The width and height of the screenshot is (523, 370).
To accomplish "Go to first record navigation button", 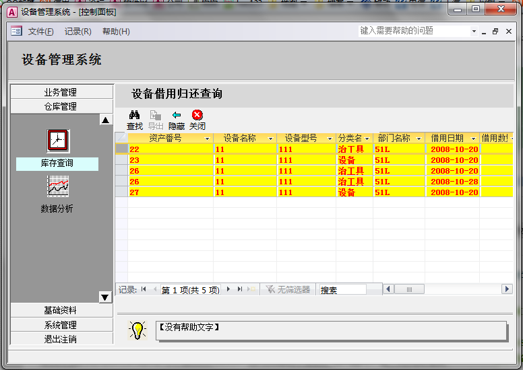I will [144, 289].
